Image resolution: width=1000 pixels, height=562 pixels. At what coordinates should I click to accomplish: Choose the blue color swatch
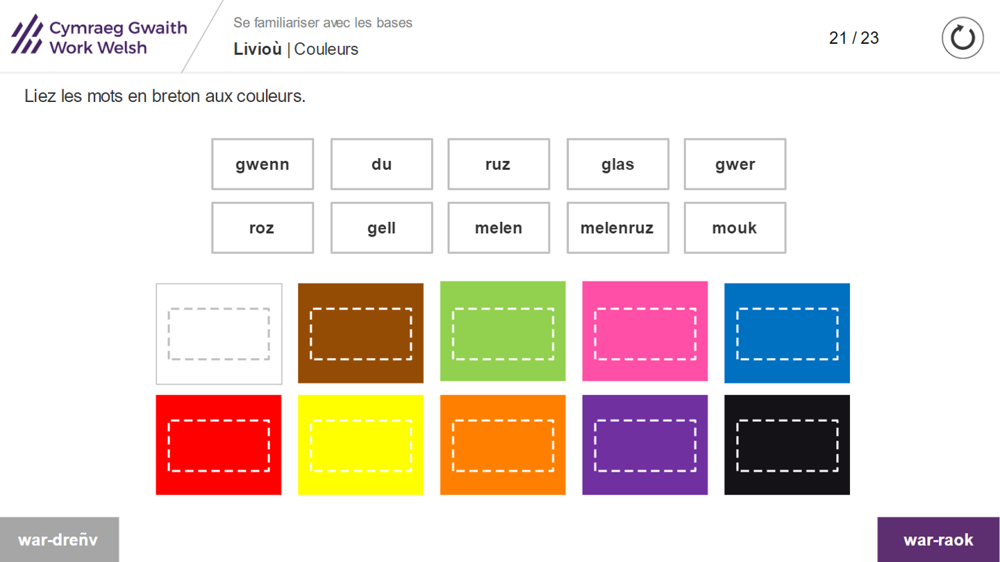point(787,333)
